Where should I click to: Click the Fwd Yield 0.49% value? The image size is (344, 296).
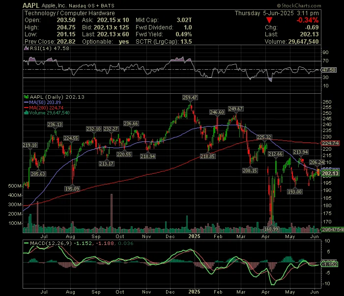pos(184,34)
